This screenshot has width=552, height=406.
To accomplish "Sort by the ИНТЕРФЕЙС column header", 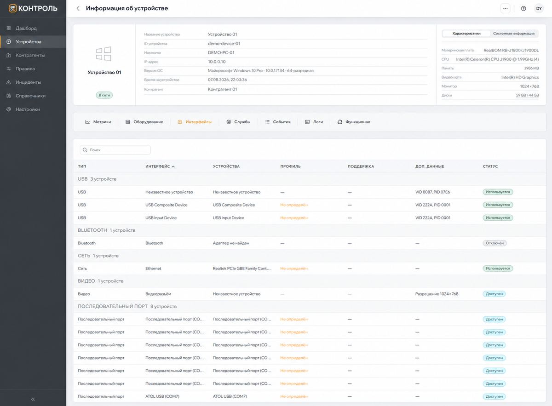I will tap(160, 166).
